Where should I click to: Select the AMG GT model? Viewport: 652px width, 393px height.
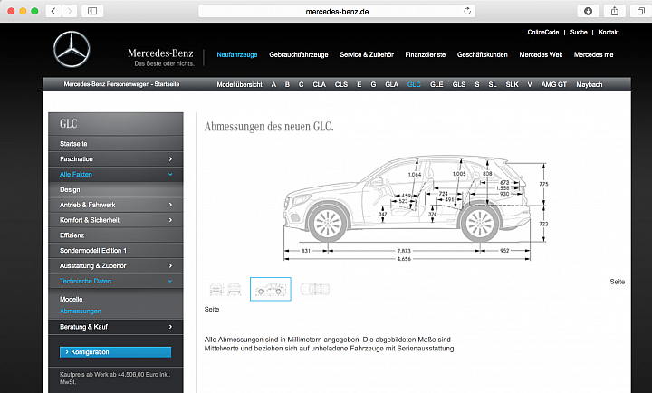(554, 84)
